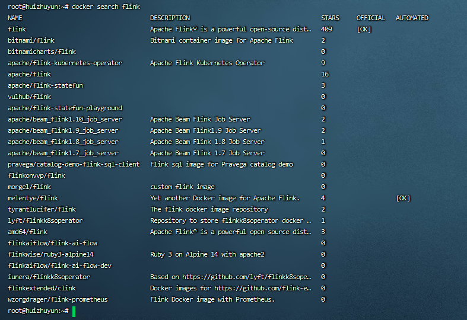This screenshot has height=320, width=467.
Task: Select image name melentye/flink
Action: (x=33, y=198)
